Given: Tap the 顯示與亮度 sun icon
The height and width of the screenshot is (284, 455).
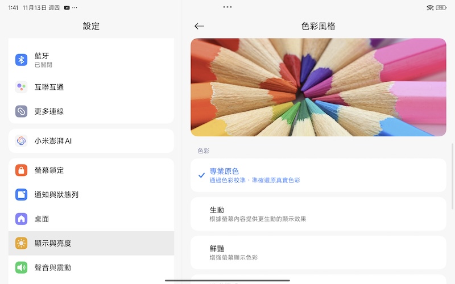Looking at the screenshot, I should click(x=21, y=243).
